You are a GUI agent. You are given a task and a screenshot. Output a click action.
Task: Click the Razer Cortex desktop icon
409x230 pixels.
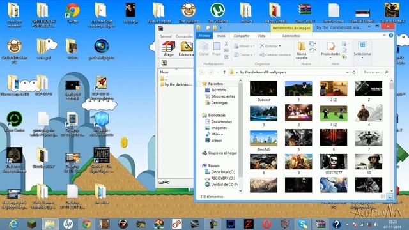[x=15, y=119]
